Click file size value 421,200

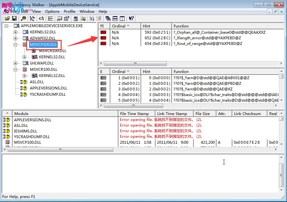coord(208,142)
